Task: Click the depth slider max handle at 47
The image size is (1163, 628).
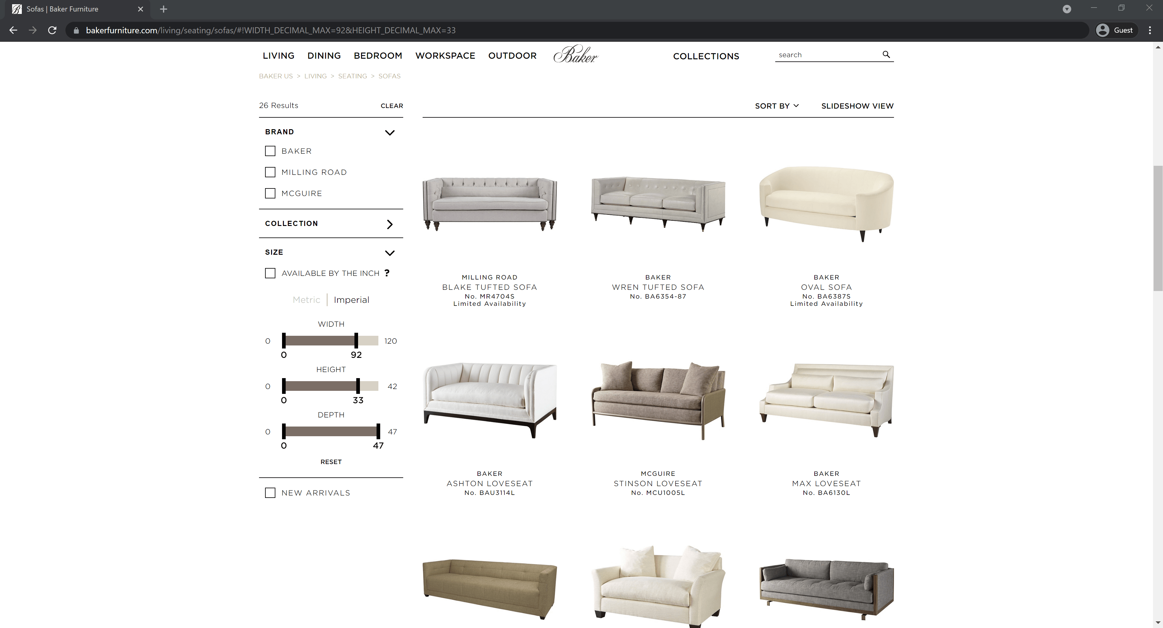Action: point(378,431)
